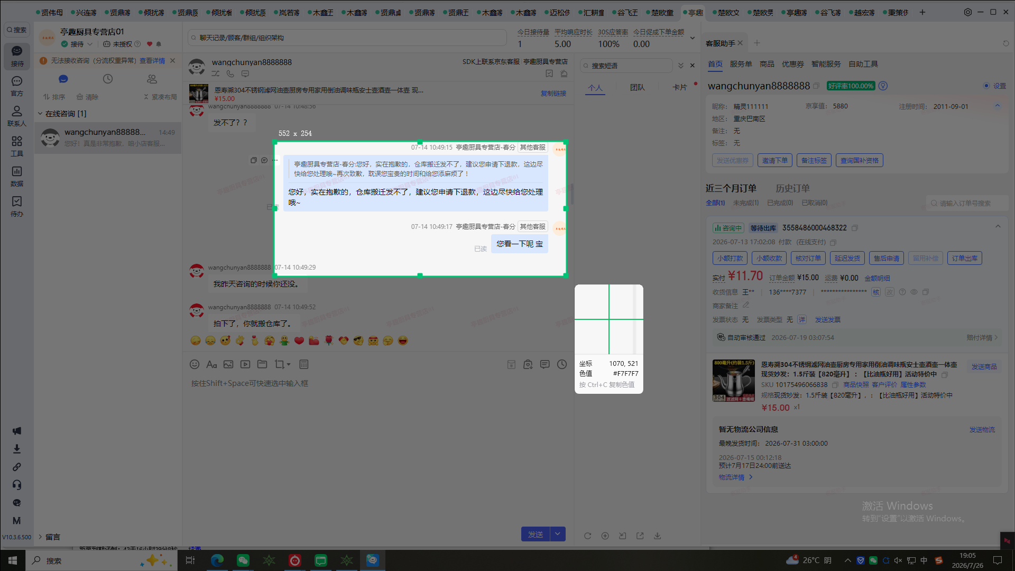Open the 工具 tools section in sidebar
1015x571 pixels.
click(x=17, y=146)
